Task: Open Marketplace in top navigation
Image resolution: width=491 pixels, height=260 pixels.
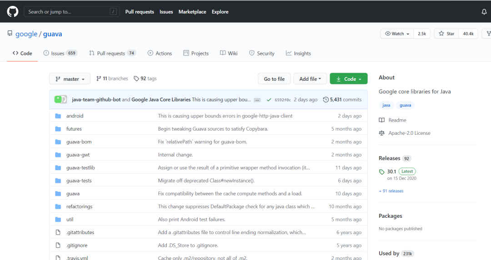Action: tap(192, 12)
